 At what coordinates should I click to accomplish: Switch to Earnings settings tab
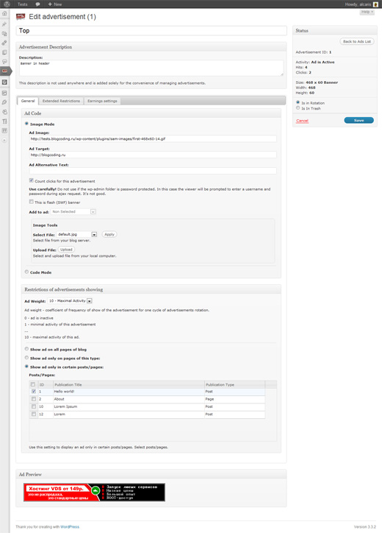click(x=102, y=101)
